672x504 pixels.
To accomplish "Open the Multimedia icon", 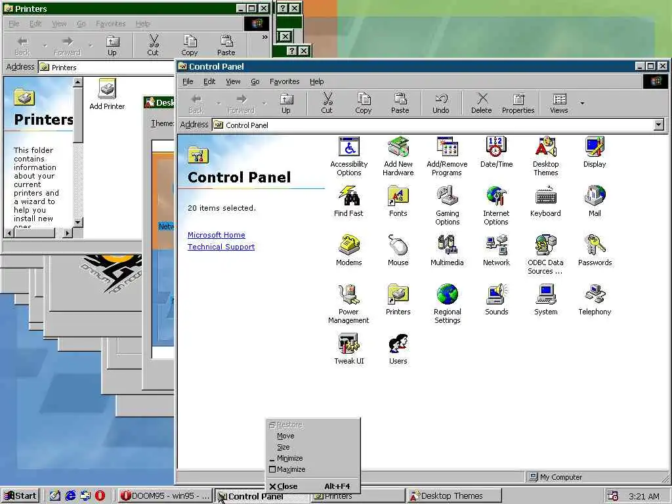I will [447, 251].
